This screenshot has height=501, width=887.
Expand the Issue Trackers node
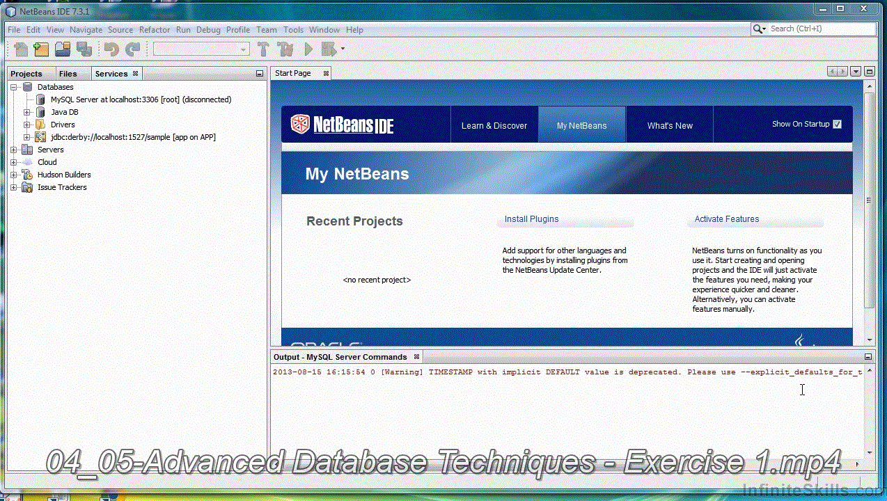[x=14, y=187]
